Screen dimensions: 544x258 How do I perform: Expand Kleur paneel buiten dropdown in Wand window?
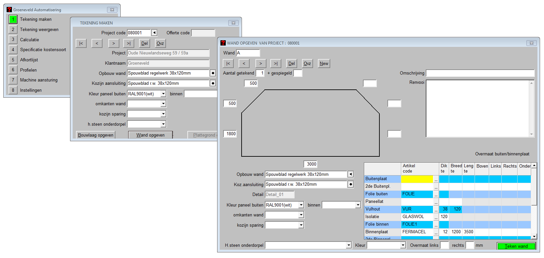point(301,205)
